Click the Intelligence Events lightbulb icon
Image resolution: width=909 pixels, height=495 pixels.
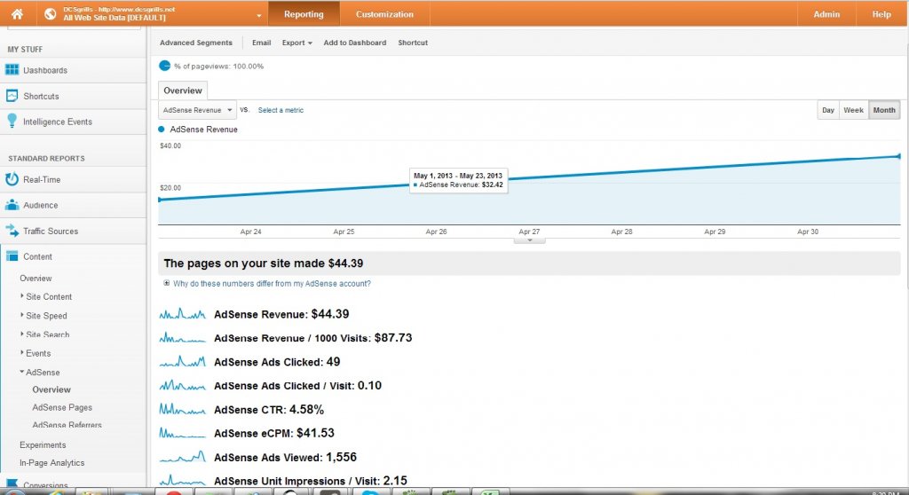click(12, 121)
